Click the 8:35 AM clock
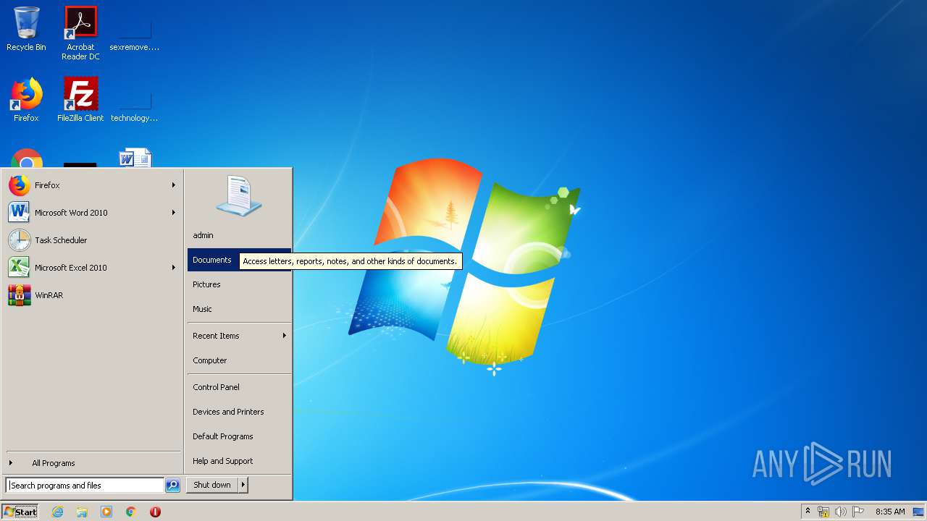 click(890, 512)
